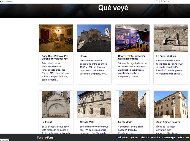Open Centro d'Interpretación exhibit photo

(x=132, y=38)
